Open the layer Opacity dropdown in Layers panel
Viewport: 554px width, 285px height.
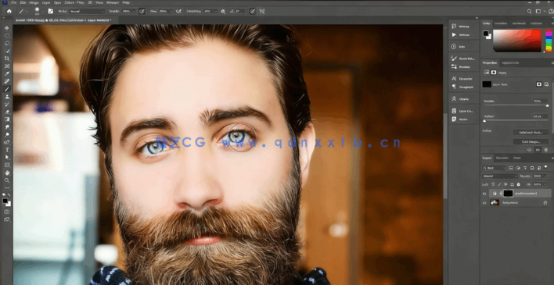[x=544, y=176]
